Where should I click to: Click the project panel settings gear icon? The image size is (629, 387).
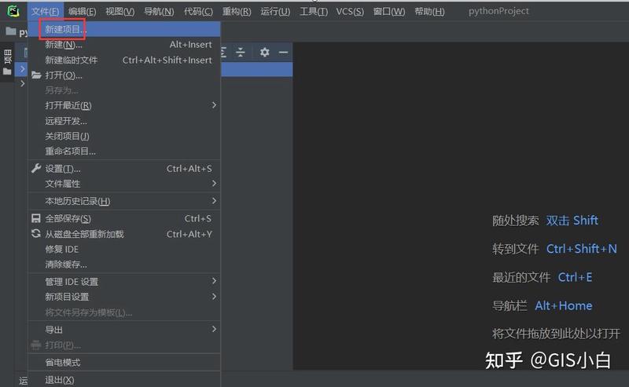click(x=264, y=52)
